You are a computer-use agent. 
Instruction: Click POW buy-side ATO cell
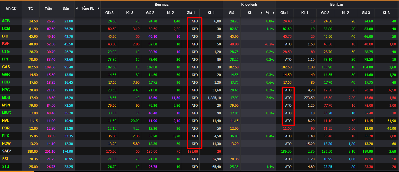click(195, 144)
